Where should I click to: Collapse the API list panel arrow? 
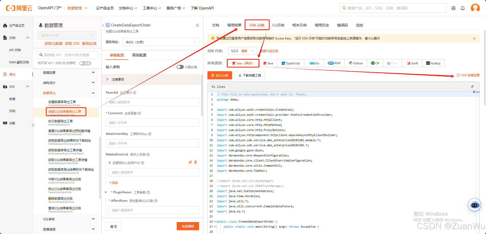tap(103, 25)
